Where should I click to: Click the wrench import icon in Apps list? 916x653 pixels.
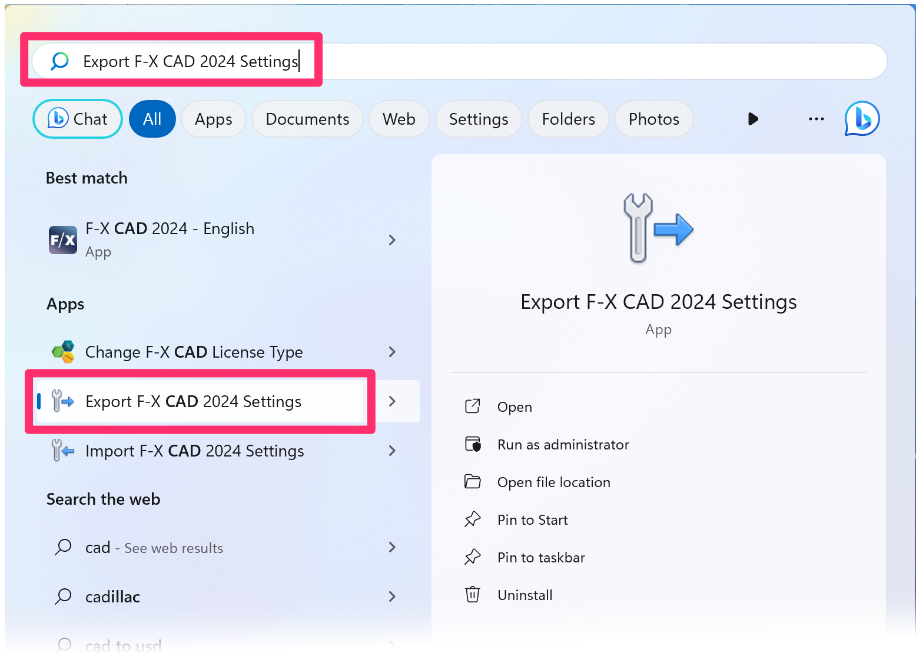click(62, 451)
